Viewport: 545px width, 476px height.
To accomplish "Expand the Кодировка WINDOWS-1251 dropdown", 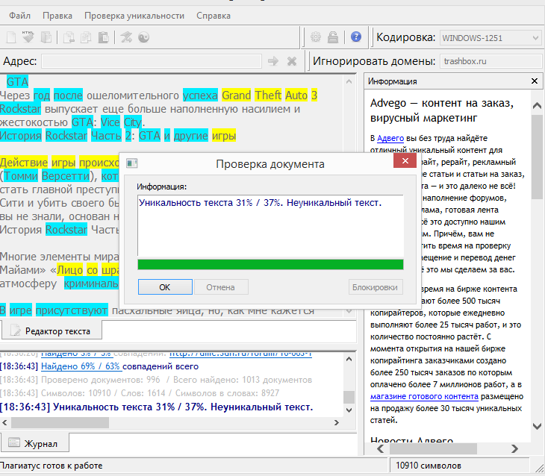I will click(535, 38).
